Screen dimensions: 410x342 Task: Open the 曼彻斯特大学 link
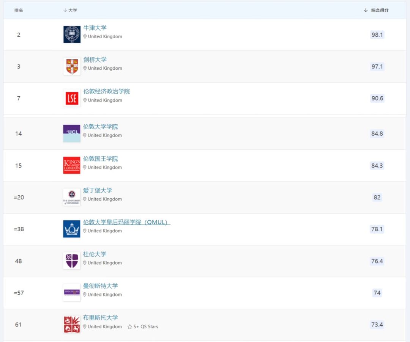(100, 286)
